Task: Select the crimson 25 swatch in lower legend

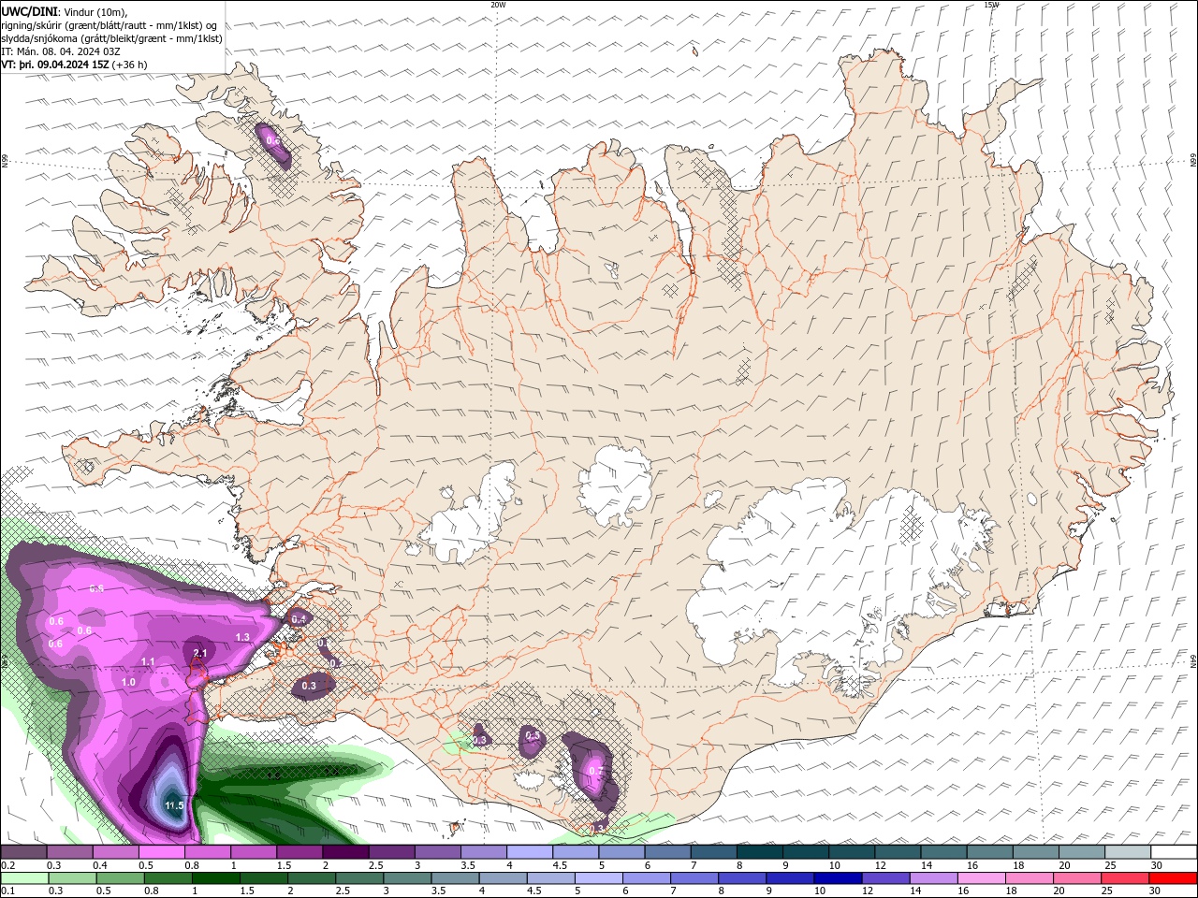Action: coord(1125,878)
